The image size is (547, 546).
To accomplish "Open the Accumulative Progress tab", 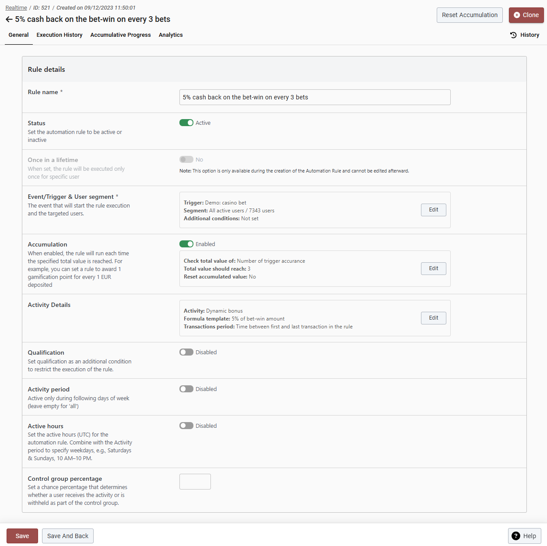I will 120,35.
